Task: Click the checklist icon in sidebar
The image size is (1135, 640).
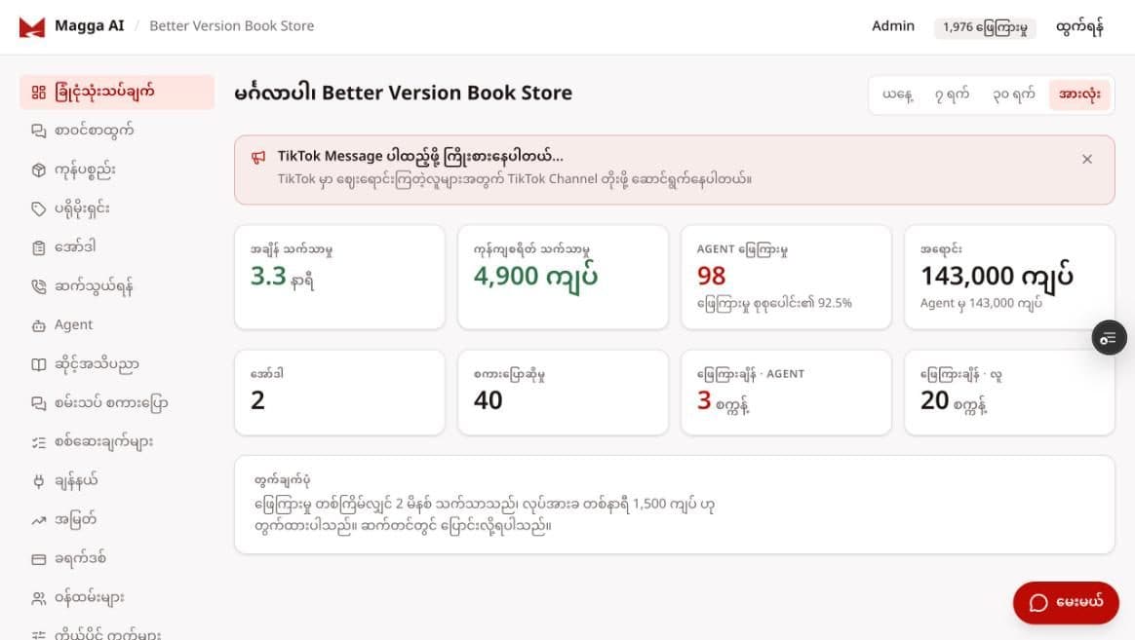Action: tap(38, 442)
